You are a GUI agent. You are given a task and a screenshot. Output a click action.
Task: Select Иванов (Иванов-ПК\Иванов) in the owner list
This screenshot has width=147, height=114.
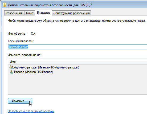coord(34,72)
